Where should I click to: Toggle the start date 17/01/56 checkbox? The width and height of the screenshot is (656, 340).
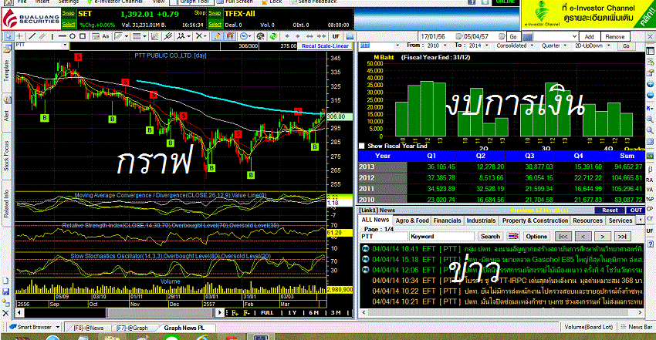point(458,36)
